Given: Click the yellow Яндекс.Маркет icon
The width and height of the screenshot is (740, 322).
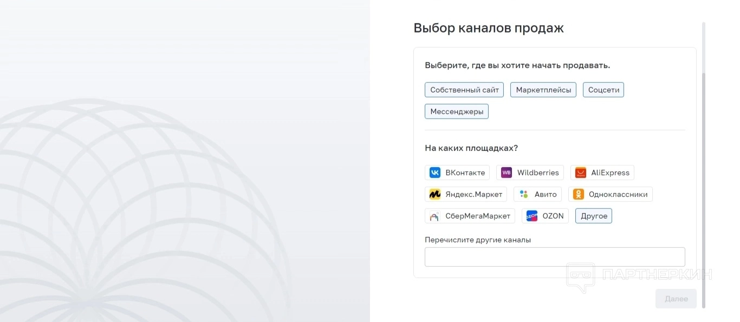Looking at the screenshot, I should [x=435, y=194].
